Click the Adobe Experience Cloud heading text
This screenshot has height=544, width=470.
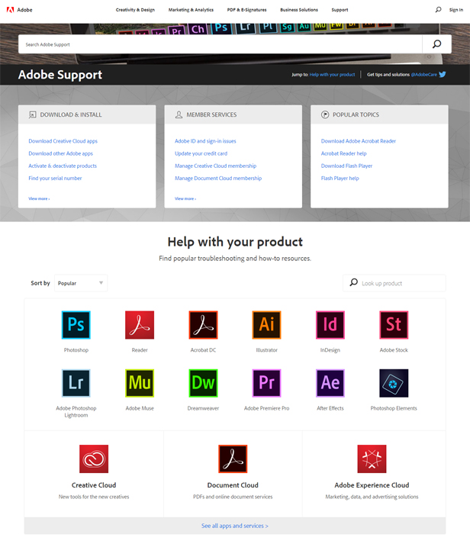click(x=372, y=485)
